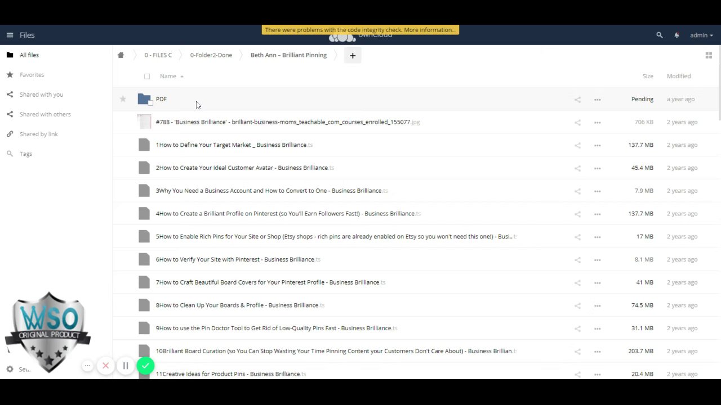Click file icon of '4How to Create a Brilliant Profile'
This screenshot has height=405, width=721.
[x=144, y=214]
